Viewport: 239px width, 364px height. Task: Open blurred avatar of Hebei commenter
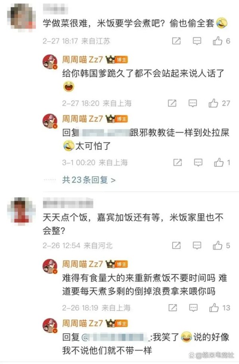[22, 211]
